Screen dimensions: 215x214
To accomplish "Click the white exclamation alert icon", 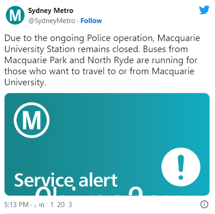I will pyautogui.click(x=181, y=167).
